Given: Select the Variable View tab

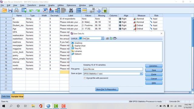Looking at the screenshot, I should coord(17,97).
